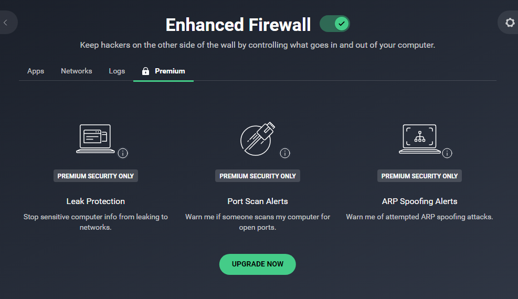Open the firewall settings gear
Viewport: 518px width, 299px height.
coord(510,23)
